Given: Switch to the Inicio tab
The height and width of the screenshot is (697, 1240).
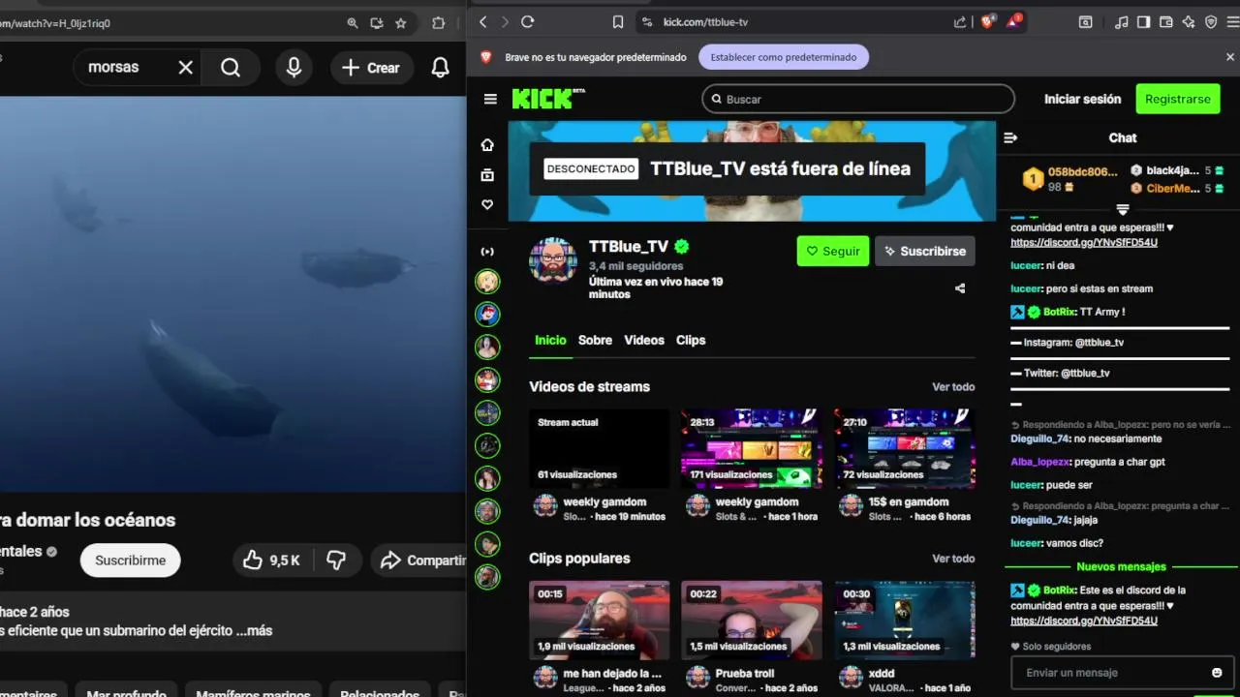Looking at the screenshot, I should click(x=550, y=340).
